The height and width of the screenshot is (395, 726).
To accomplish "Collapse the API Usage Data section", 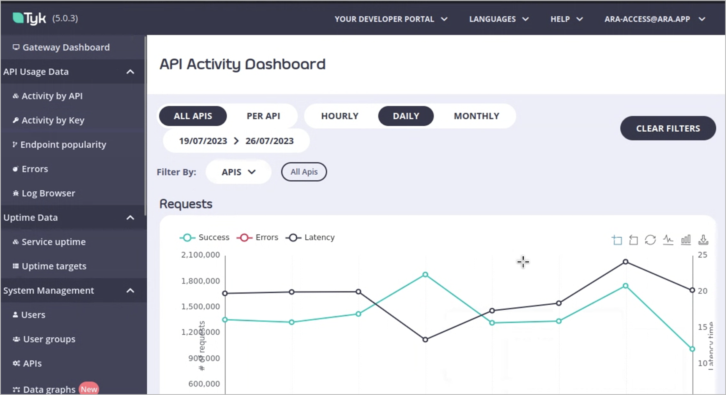I will (130, 72).
